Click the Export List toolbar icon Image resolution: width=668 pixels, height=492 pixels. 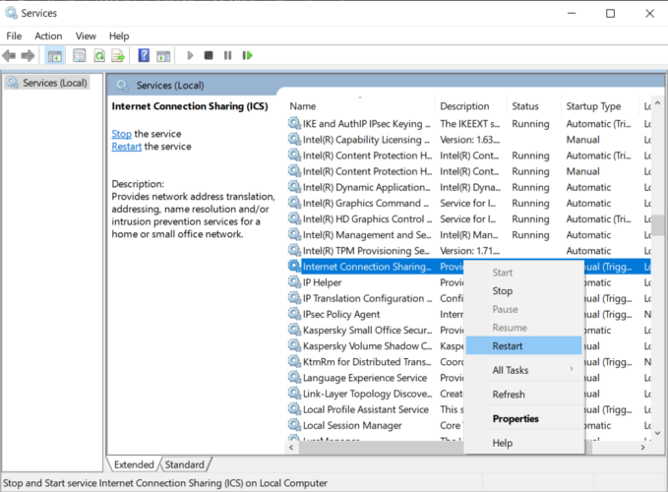point(118,55)
